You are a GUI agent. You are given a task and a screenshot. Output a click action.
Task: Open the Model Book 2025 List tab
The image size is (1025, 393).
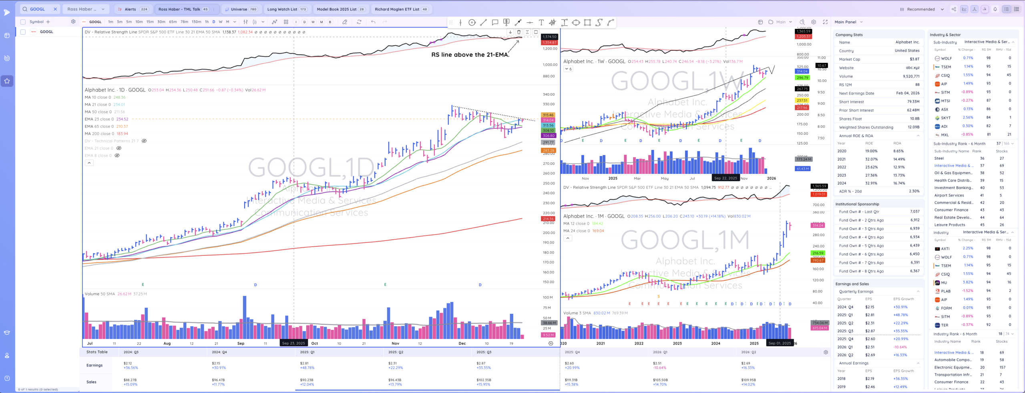(340, 9)
